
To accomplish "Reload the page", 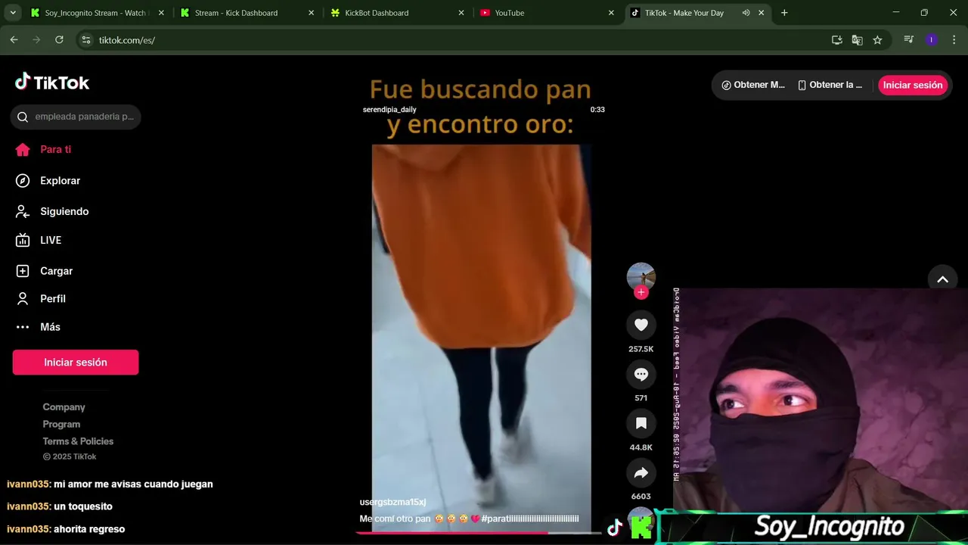I will pyautogui.click(x=59, y=40).
